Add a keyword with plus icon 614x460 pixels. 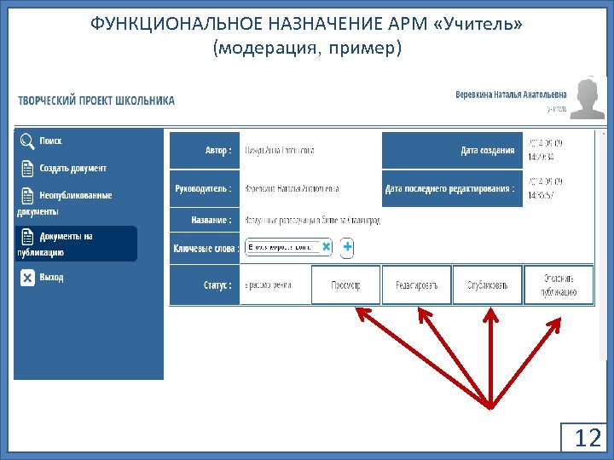pos(347,247)
